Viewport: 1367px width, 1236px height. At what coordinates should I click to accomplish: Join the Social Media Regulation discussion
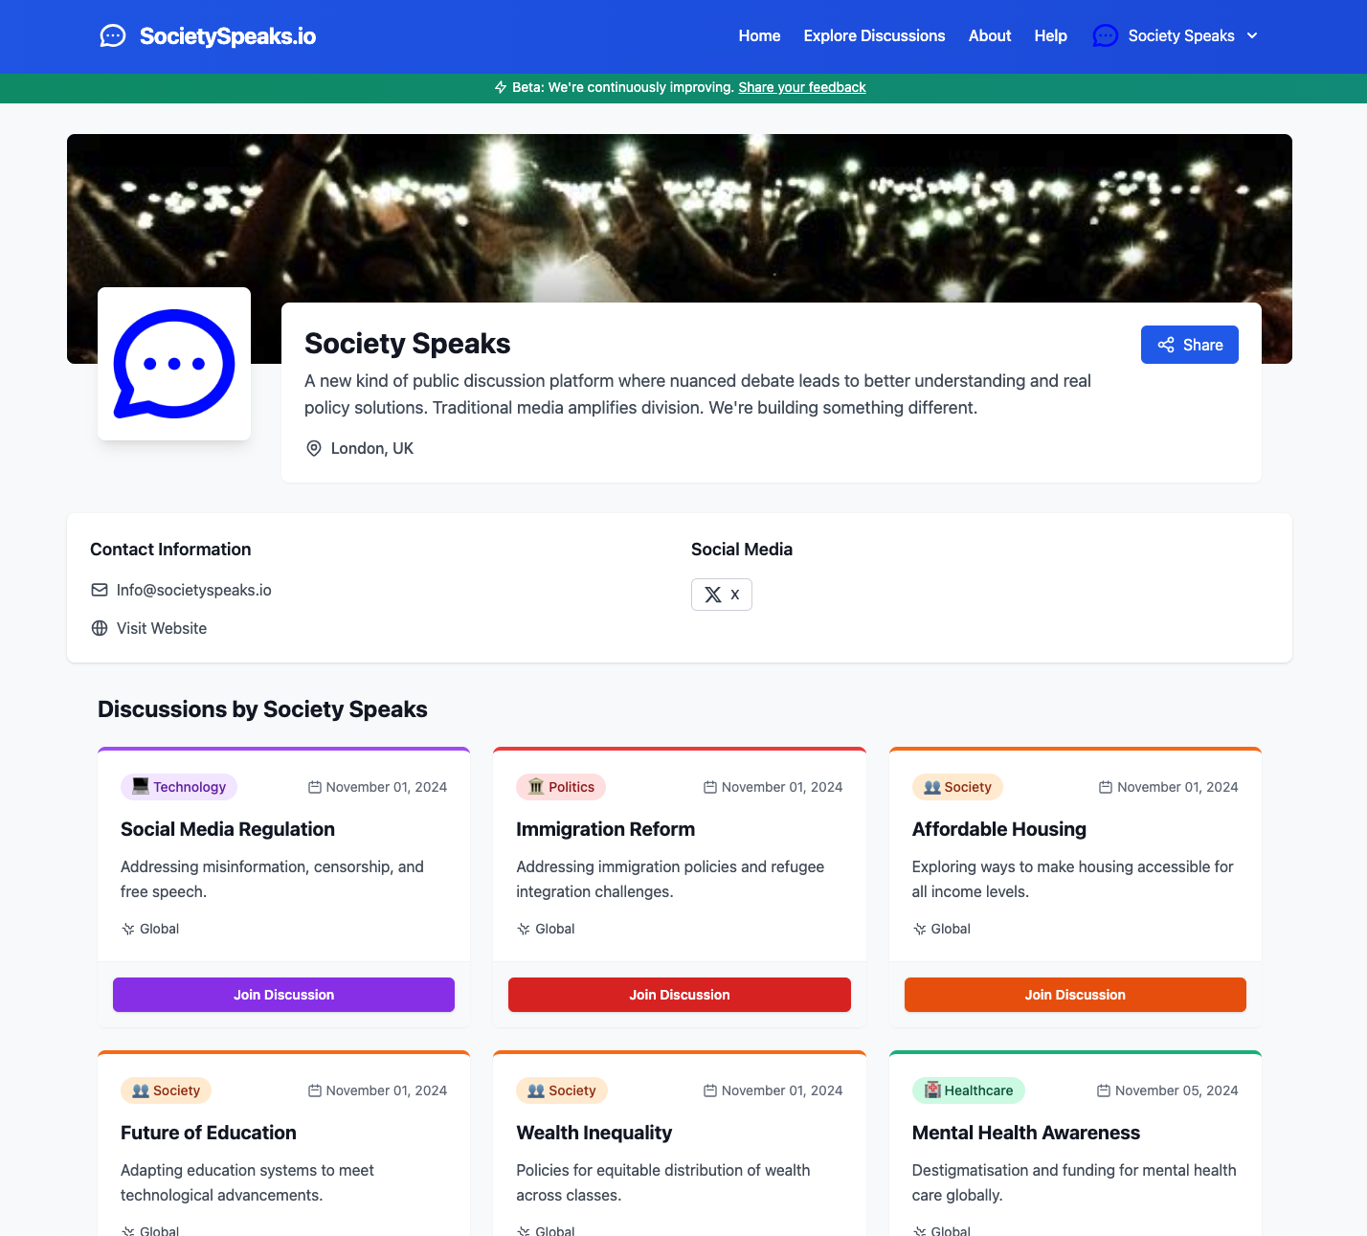(x=283, y=995)
